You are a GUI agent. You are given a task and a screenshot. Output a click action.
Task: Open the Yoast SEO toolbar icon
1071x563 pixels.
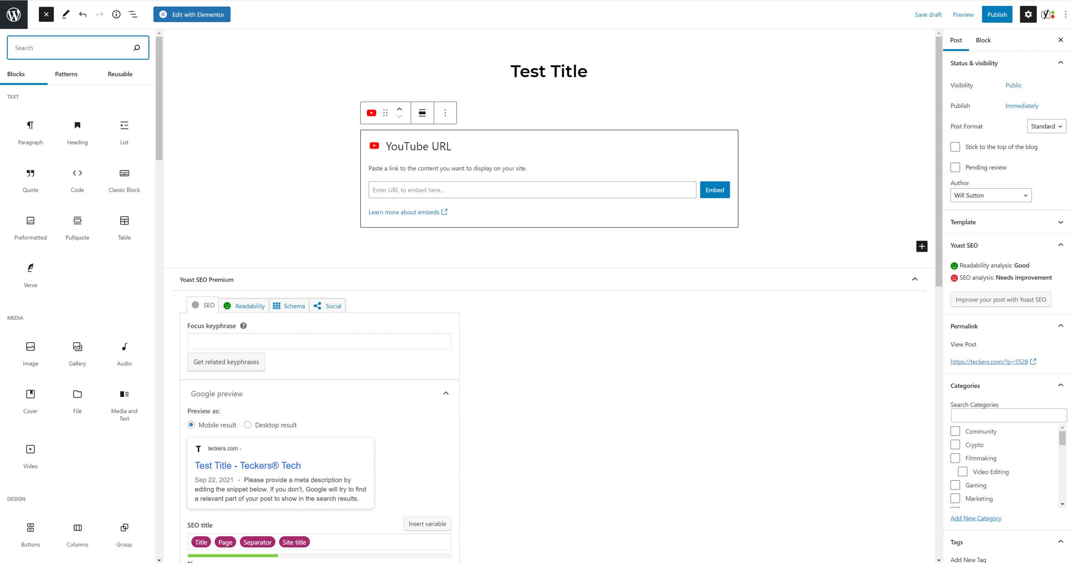1048,14
